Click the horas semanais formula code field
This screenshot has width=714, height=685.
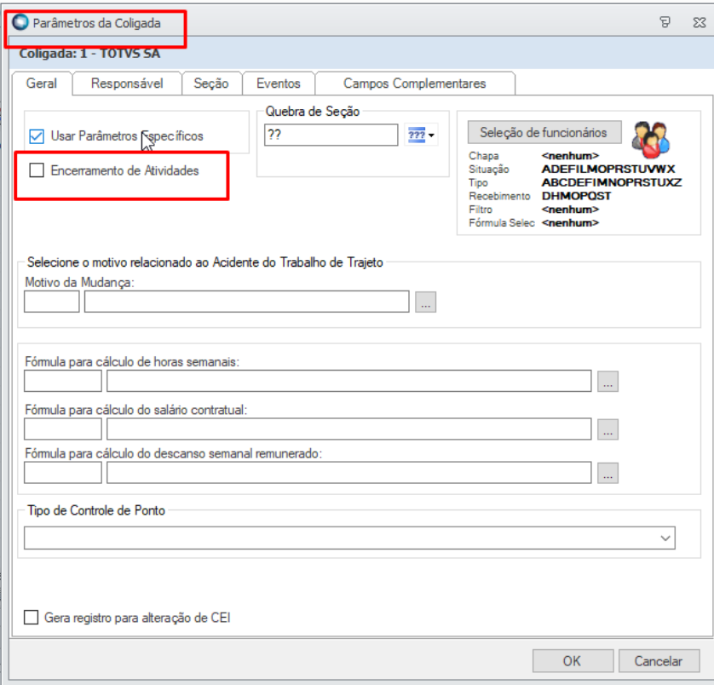[63, 381]
